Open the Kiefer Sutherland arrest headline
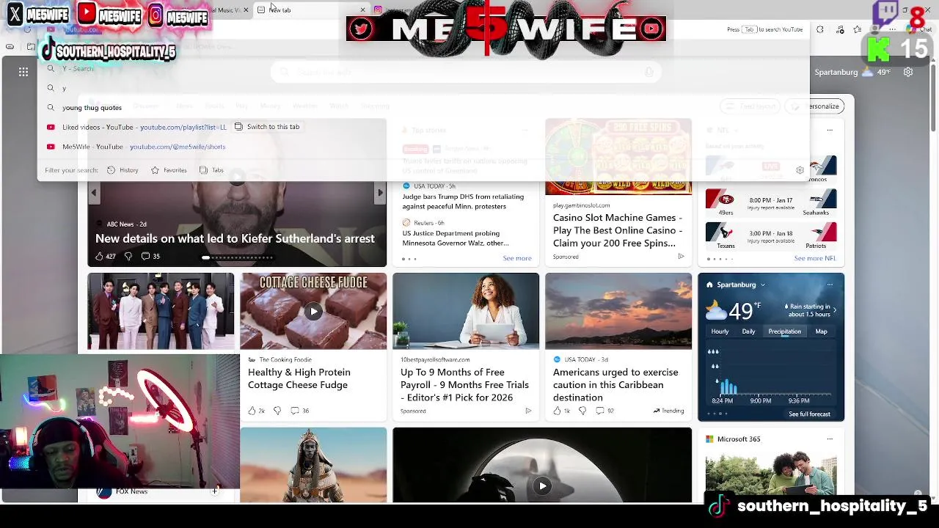Image resolution: width=939 pixels, height=528 pixels. (235, 238)
